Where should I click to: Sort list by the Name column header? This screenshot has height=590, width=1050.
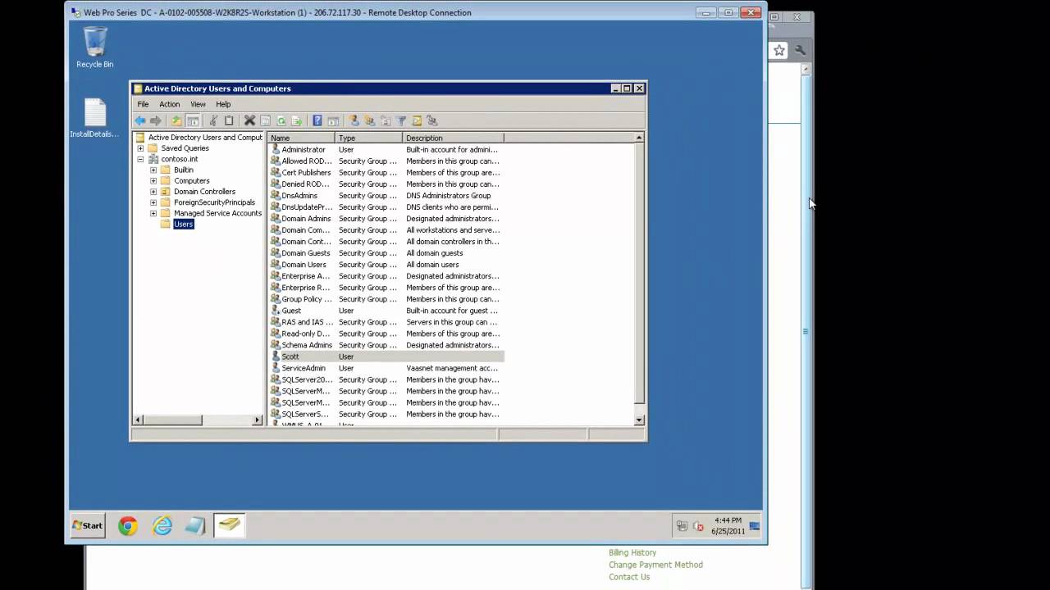pos(301,138)
